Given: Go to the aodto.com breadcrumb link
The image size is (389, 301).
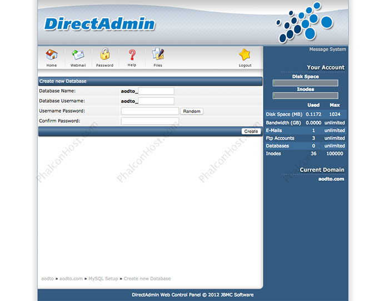Looking at the screenshot, I should coord(71,279).
